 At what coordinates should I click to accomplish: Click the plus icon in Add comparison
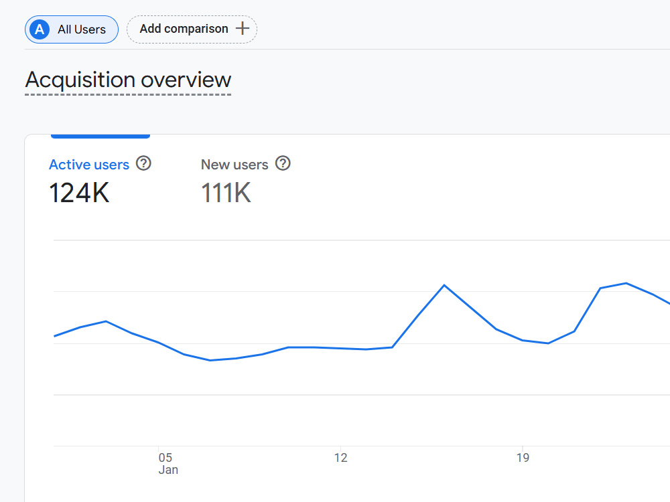(243, 29)
